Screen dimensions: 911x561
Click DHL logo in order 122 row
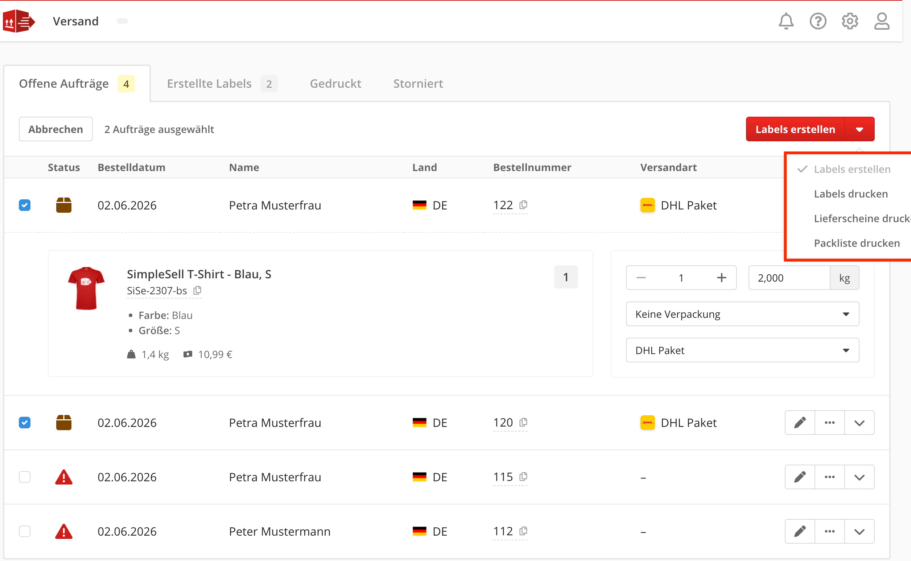(647, 205)
